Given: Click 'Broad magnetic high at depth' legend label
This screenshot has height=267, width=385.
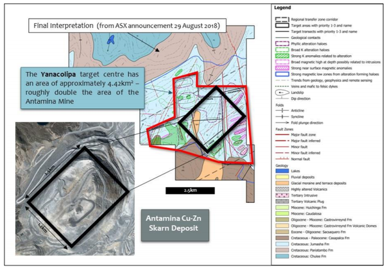Looking at the screenshot, I should (336, 62).
